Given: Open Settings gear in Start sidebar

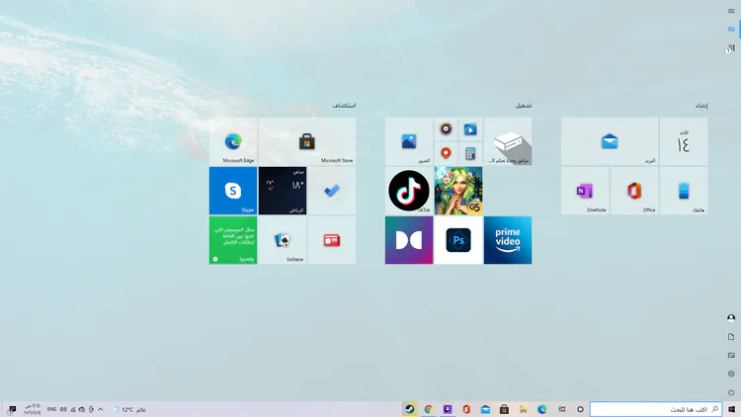Looking at the screenshot, I should pos(731,374).
